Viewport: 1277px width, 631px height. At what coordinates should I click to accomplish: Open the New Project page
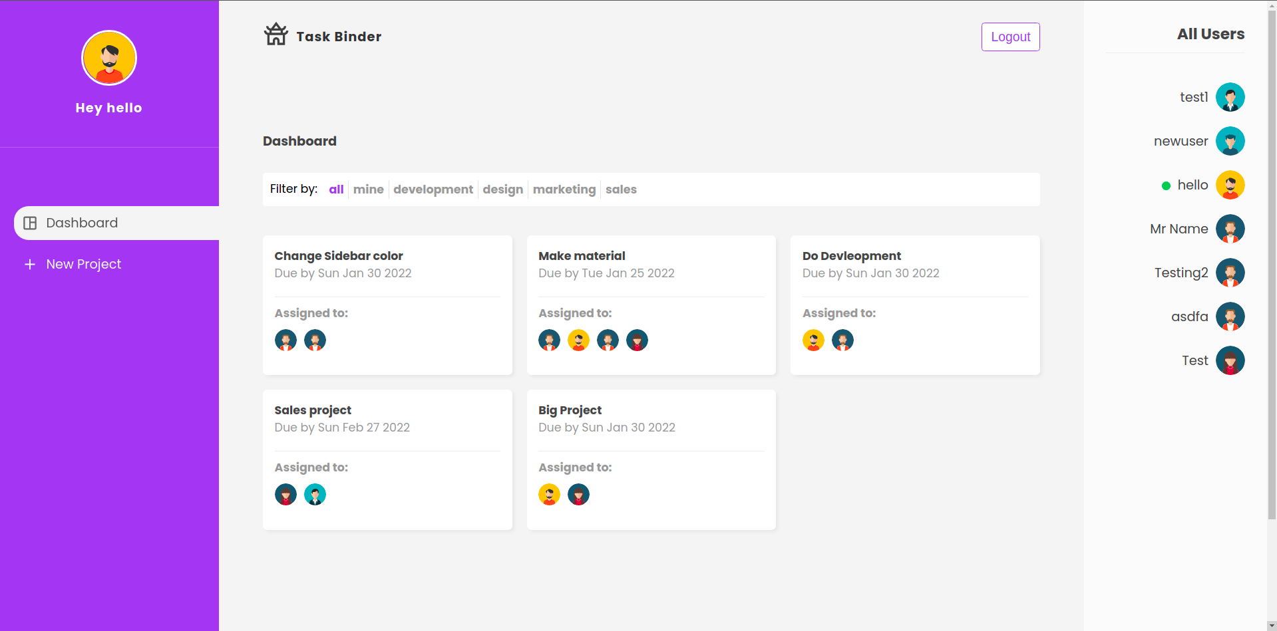(83, 264)
